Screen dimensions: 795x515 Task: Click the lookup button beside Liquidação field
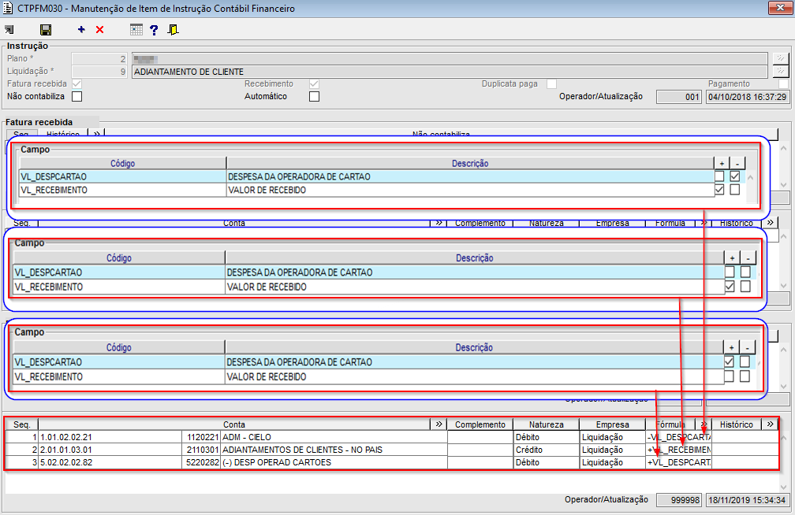(779, 72)
